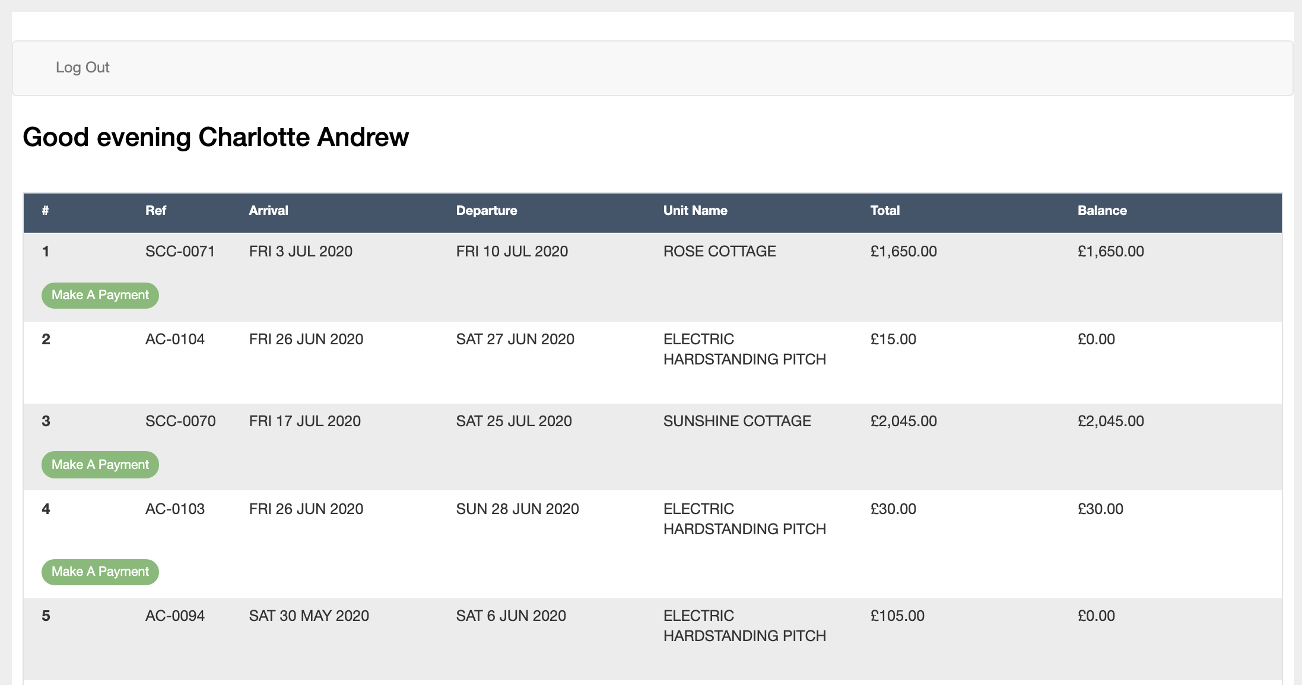Select the Arrival column header
This screenshot has height=685, width=1302.
pos(268,211)
